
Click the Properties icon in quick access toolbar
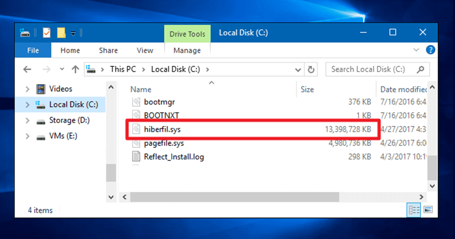point(47,33)
